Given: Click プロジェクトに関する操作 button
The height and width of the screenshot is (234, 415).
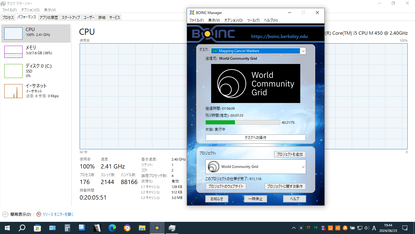Looking at the screenshot, I should (285, 186).
